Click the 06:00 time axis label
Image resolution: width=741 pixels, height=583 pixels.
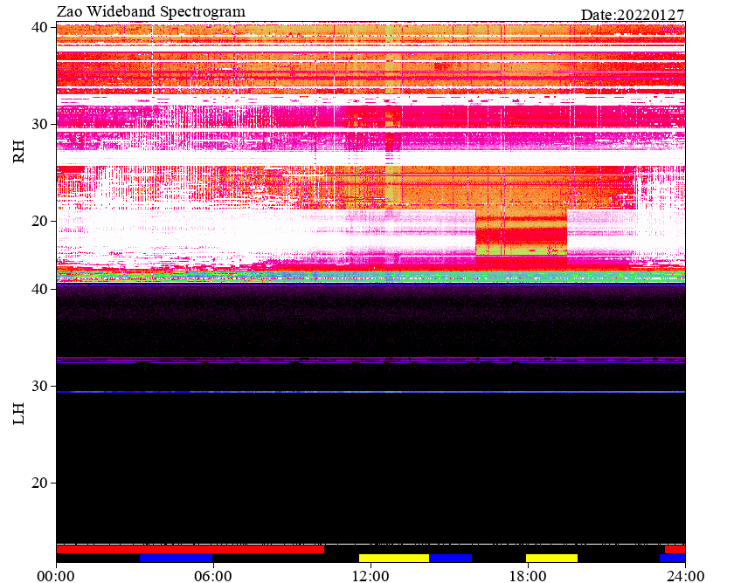pyautogui.click(x=213, y=576)
